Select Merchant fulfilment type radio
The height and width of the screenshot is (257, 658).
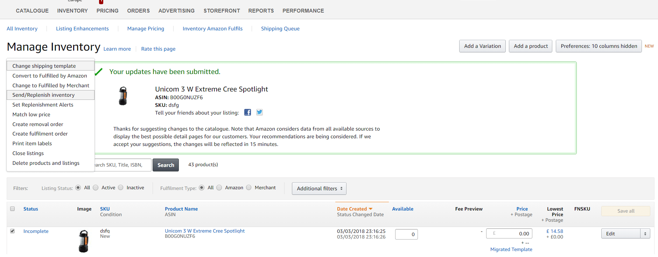249,188
